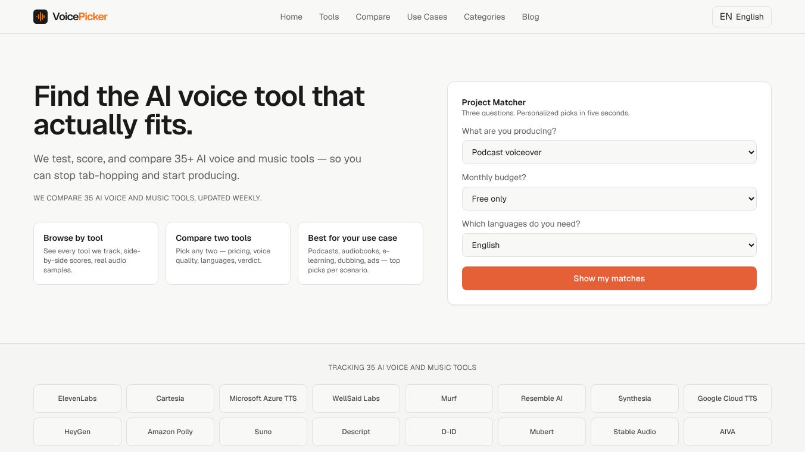Click "Three questions. Personalized picks" subtitle
The image size is (805, 452).
point(545,113)
